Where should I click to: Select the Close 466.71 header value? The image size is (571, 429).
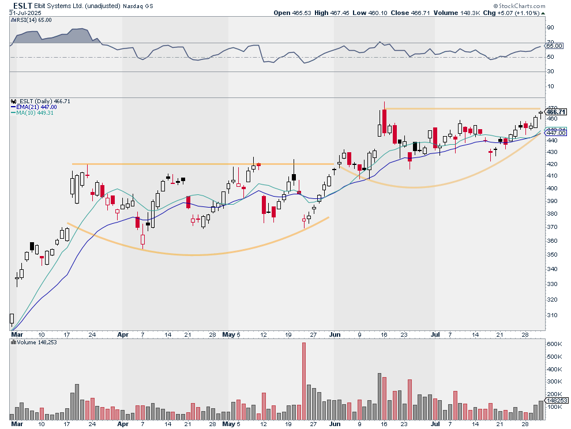pyautogui.click(x=411, y=13)
